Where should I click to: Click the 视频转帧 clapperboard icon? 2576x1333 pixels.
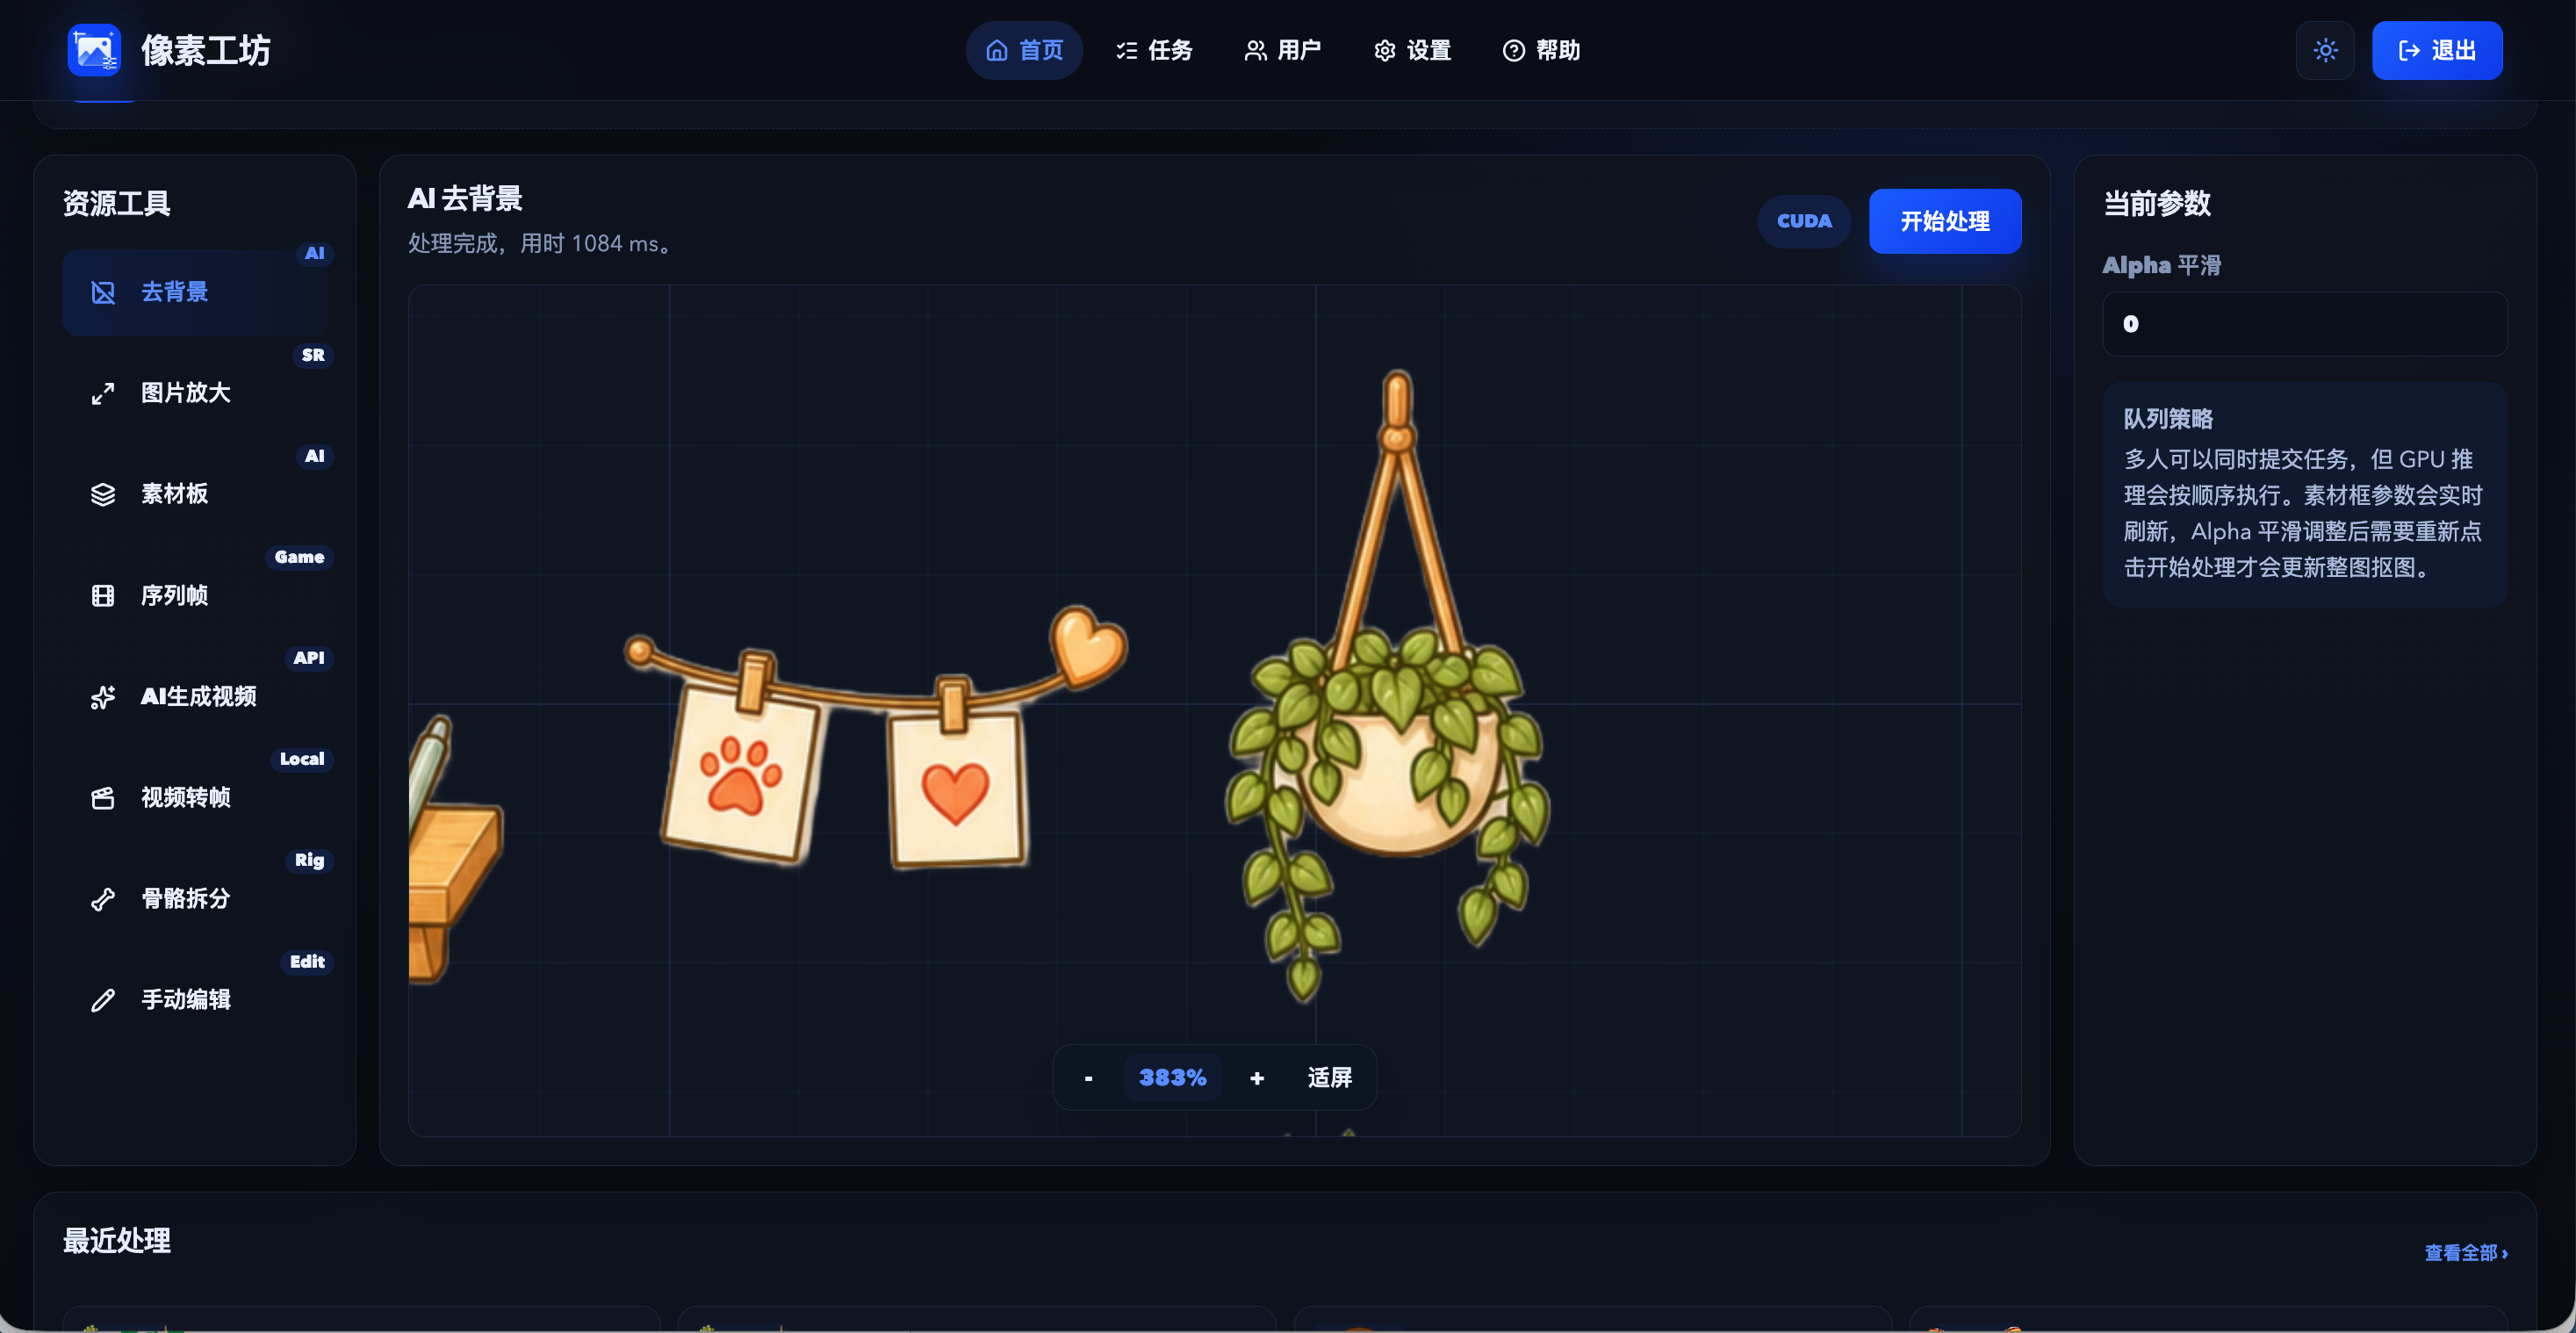[x=103, y=798]
